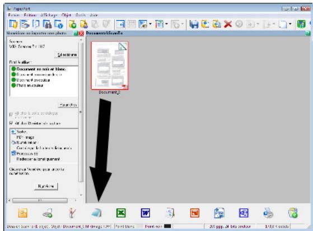Viewport: 313px width, 231px height.
Task: Toggle the capture assistant checkbox
Action: 11,123
